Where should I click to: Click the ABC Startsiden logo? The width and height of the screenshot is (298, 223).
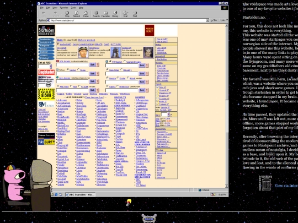(x=46, y=30)
